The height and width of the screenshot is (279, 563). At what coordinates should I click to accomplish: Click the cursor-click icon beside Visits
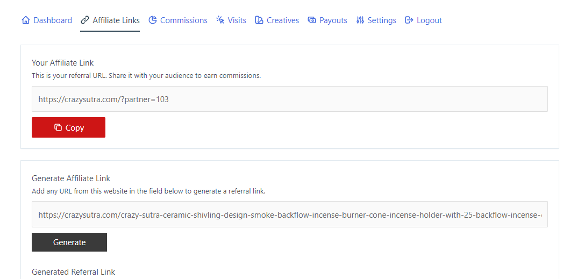220,20
